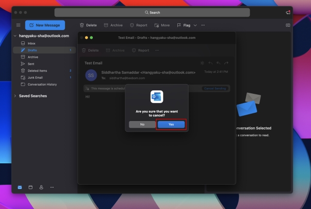Open the notifications megaphone icon

288,12
